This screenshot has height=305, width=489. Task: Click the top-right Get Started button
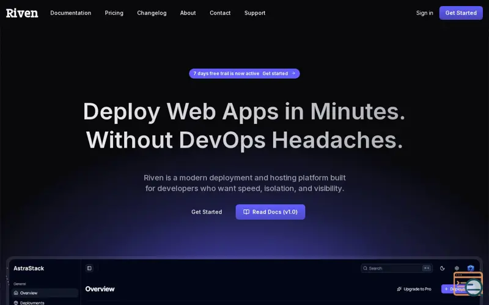tap(461, 13)
